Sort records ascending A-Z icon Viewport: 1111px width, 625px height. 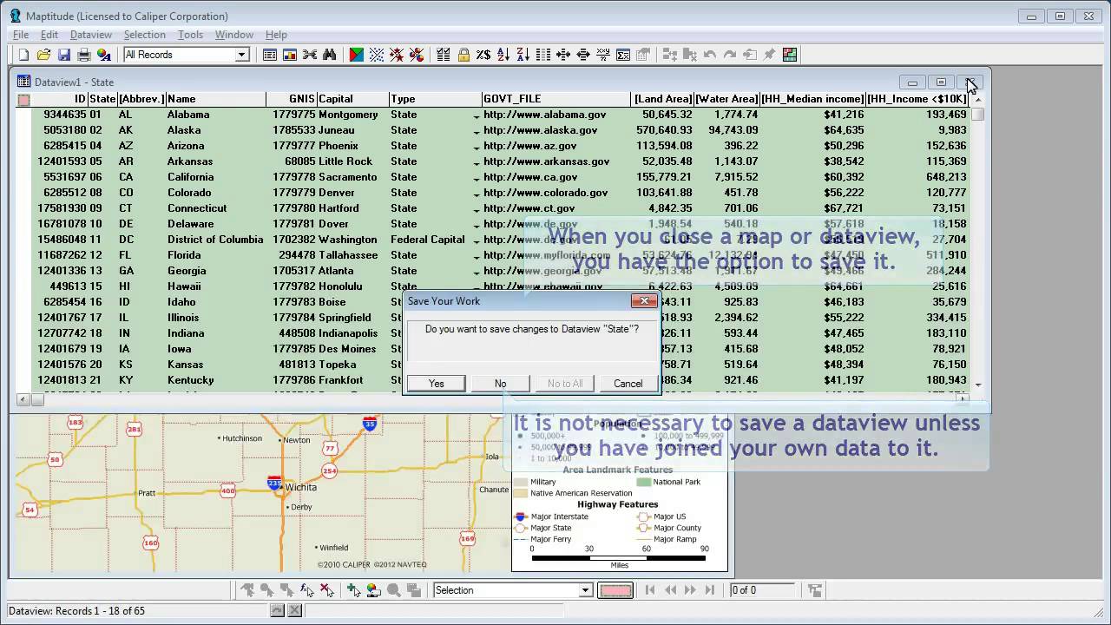pos(503,55)
